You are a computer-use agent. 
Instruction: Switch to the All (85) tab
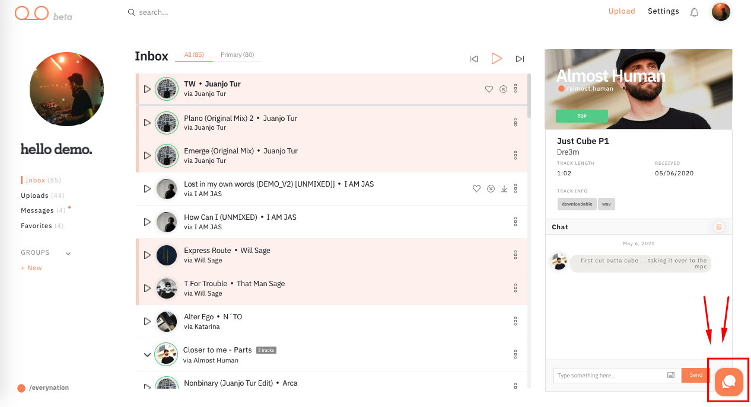pos(194,55)
